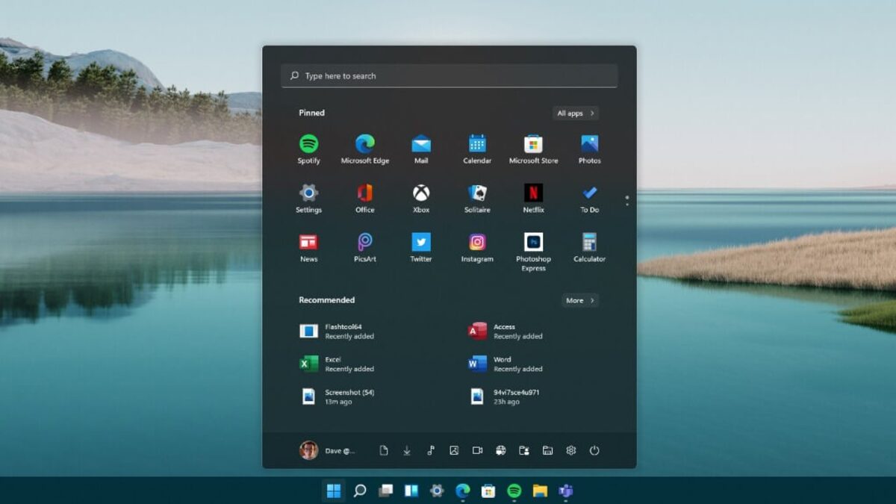Image resolution: width=896 pixels, height=504 pixels.
Task: Click the search input field
Action: (x=448, y=75)
